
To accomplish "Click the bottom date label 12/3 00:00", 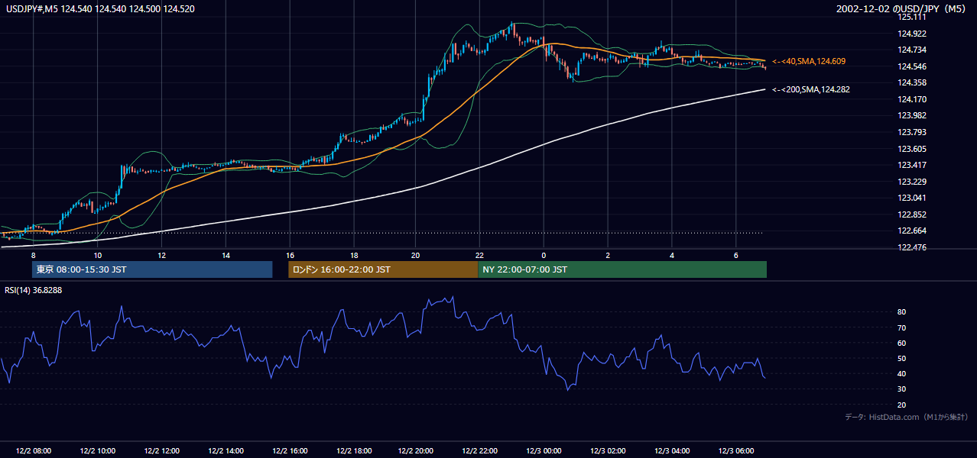I will point(544,450).
